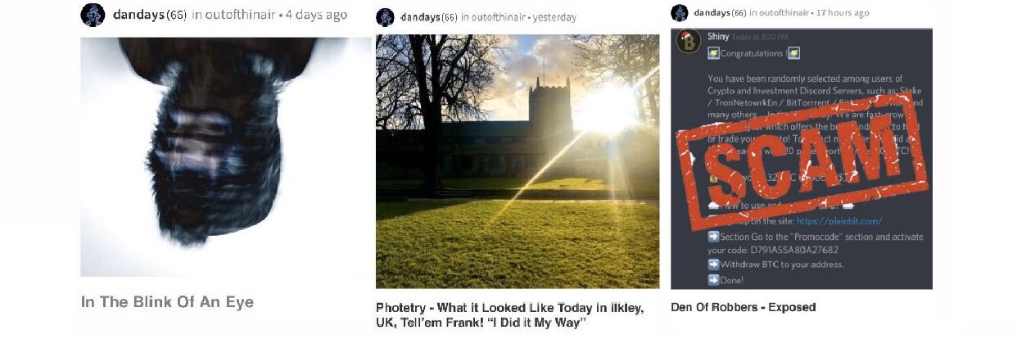Image resolution: width=1017 pixels, height=339 pixels.
Task: Click the avatar above the blurry face post
Action: pyautogui.click(x=93, y=15)
